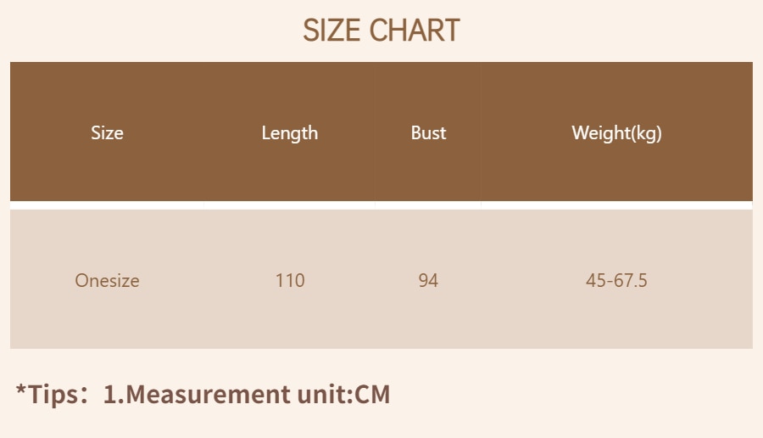The image size is (763, 438).
Task: Click the CHART word in the title
Action: coord(415,31)
